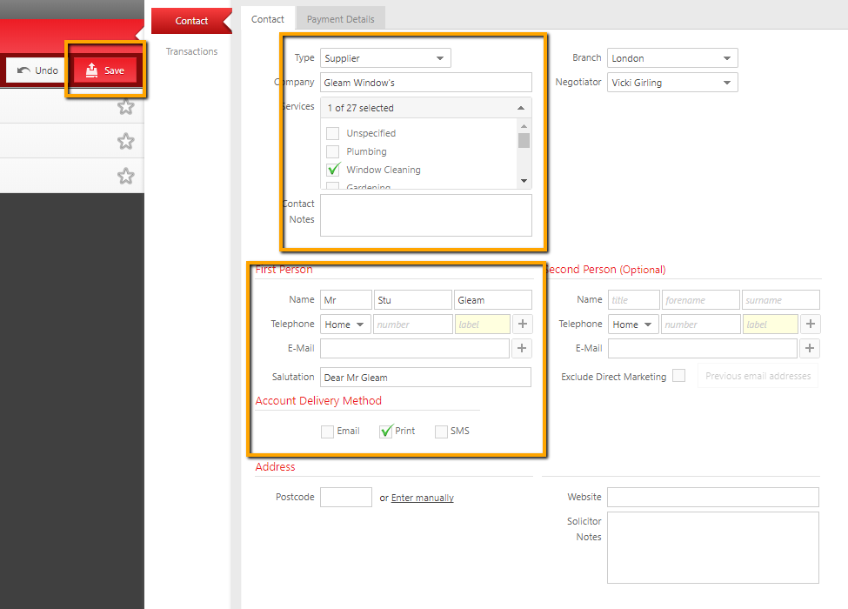
Task: Edit the Salutation field Dear Mr Gleam
Action: pyautogui.click(x=425, y=377)
